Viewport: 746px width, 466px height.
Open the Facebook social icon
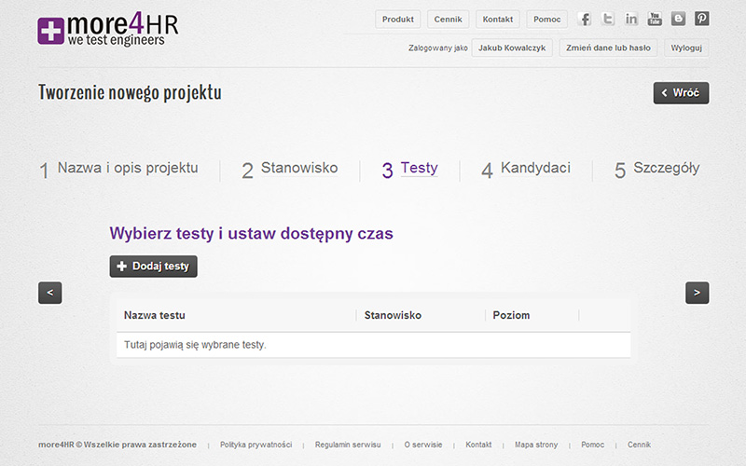585,19
